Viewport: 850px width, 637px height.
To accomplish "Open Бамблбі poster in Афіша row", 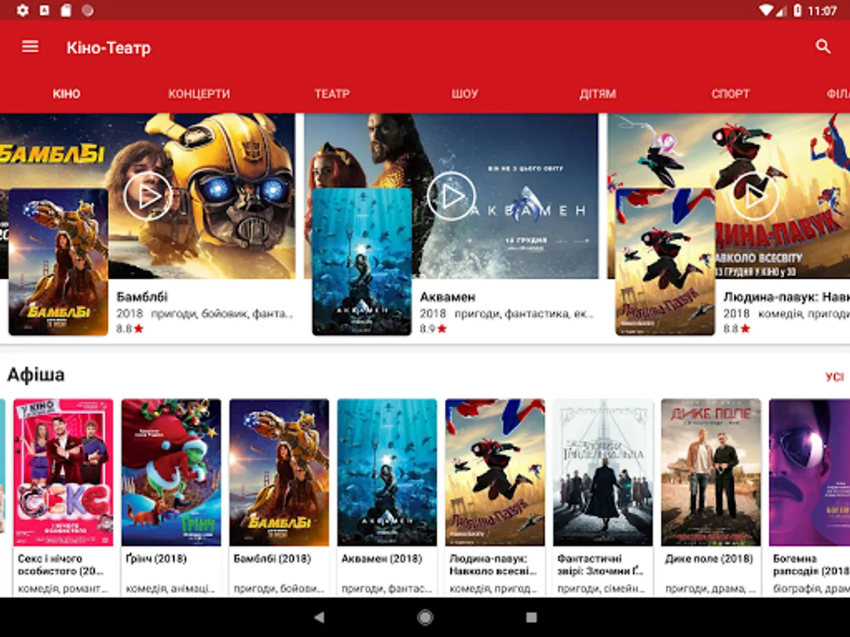I will click(279, 472).
